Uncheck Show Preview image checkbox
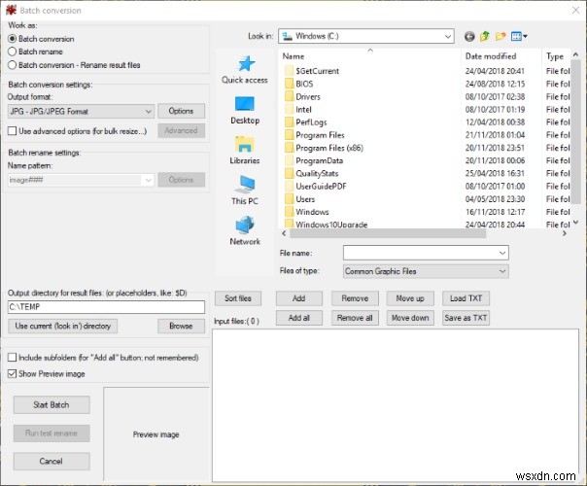The height and width of the screenshot is (486, 587). click(12, 373)
